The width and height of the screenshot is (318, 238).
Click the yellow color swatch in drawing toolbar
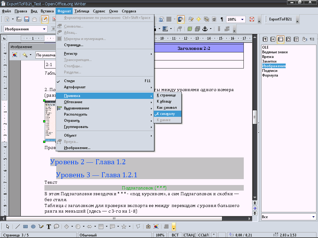click(x=174, y=226)
